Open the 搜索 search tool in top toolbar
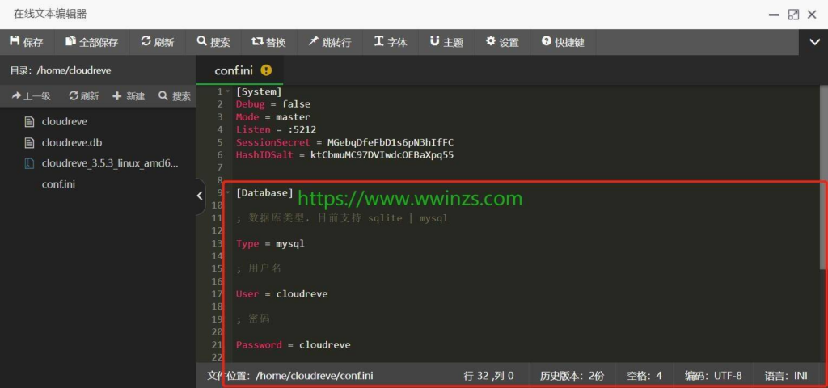 [213, 42]
